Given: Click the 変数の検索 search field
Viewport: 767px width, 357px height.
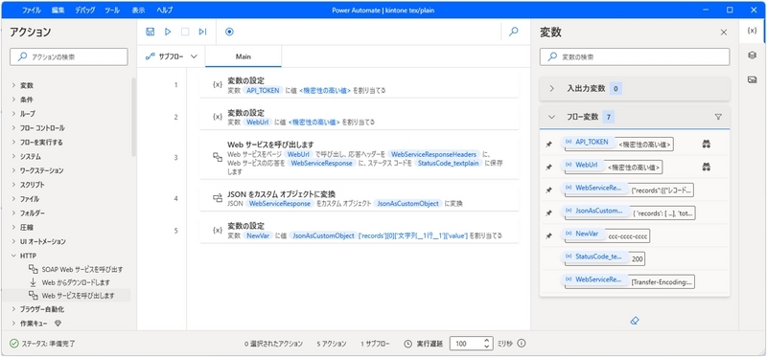Looking at the screenshot, I should click(635, 56).
